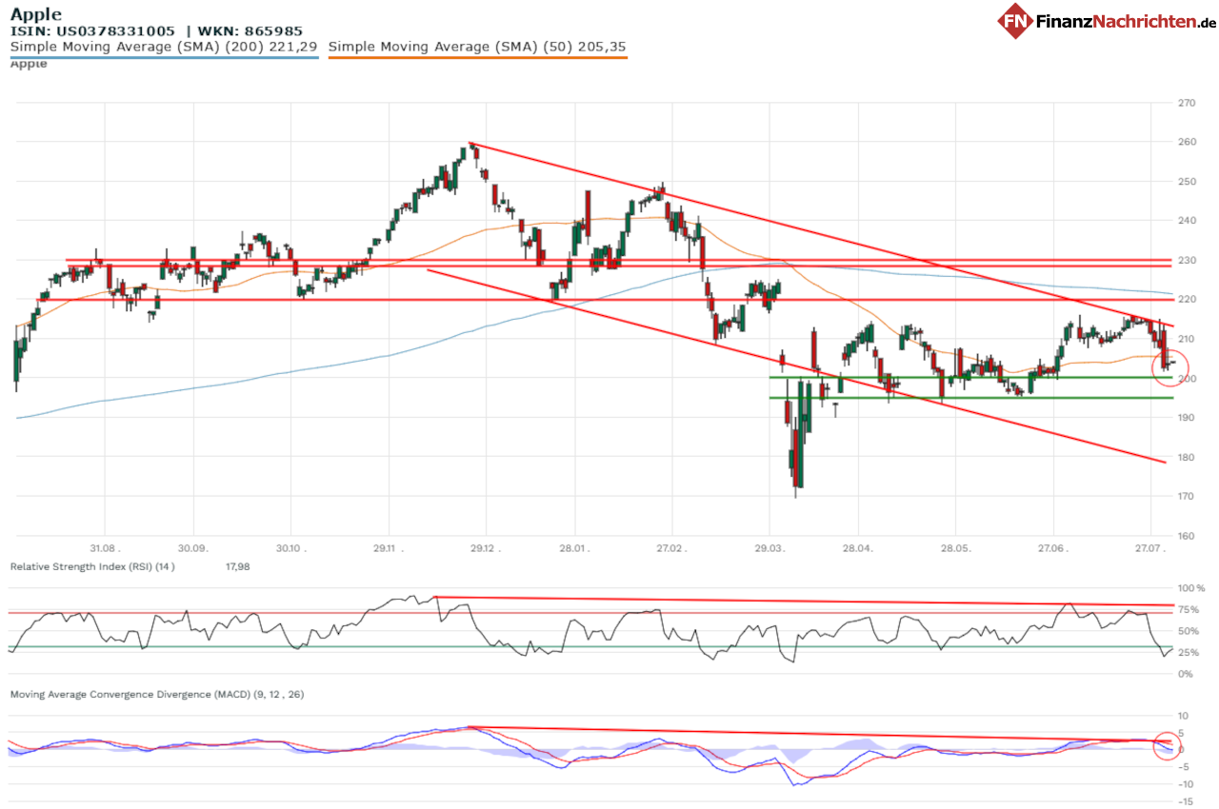Viewport: 1219px width, 809px height.
Task: Click the -15 MACD axis label
Action: coord(1185,801)
